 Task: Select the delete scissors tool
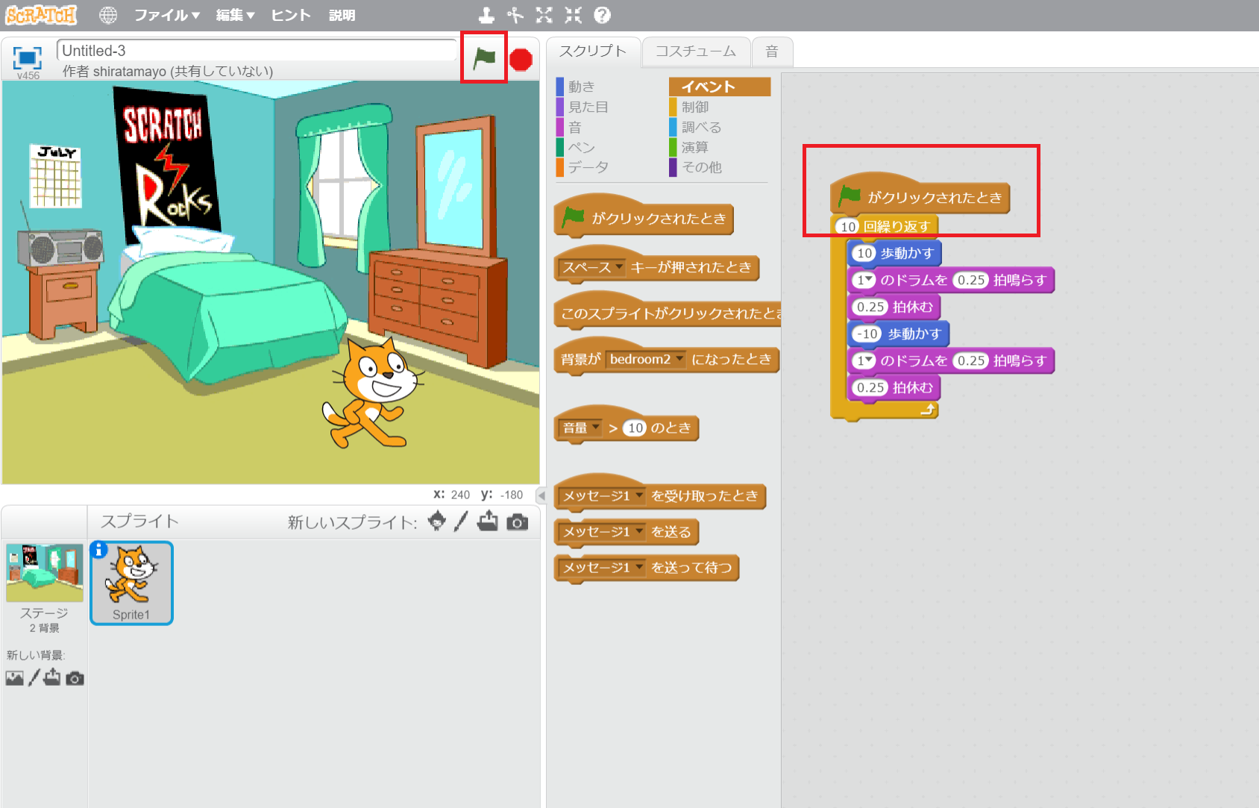coord(515,15)
